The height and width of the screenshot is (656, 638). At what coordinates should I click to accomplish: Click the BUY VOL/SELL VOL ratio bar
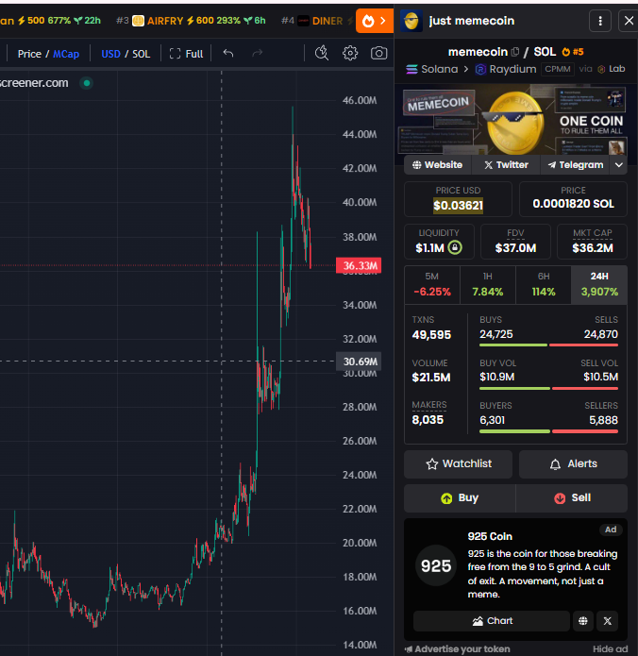click(548, 389)
